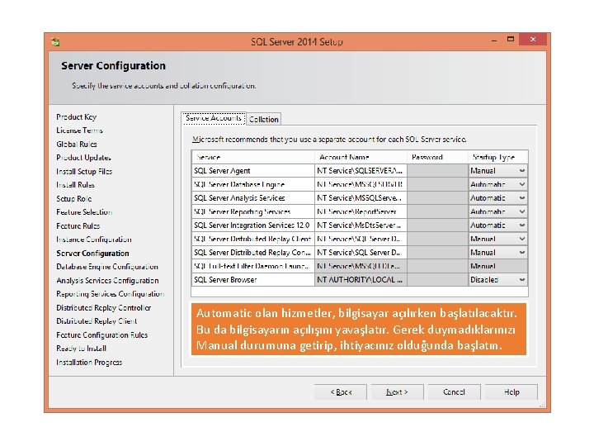Screen dimensions: 594x446
Task: Open Startup Type dropdown for SQL Server Browser
Action: tap(522, 280)
